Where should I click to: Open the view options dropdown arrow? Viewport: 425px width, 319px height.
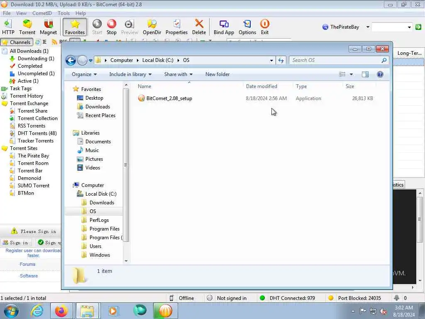351,74
